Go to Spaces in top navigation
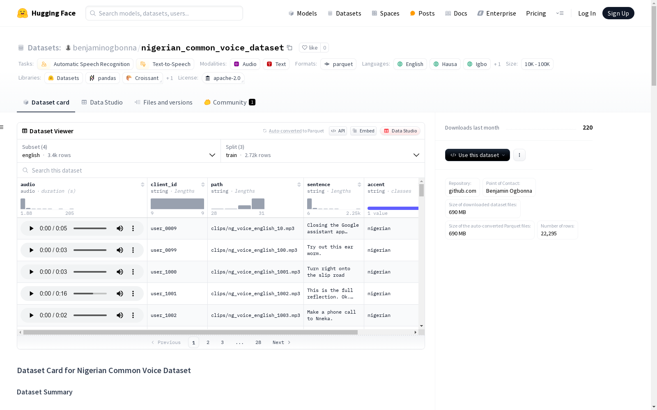The width and height of the screenshot is (657, 410). tap(386, 13)
